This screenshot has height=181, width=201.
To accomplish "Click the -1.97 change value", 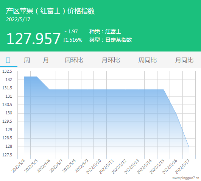I will 71,31.
